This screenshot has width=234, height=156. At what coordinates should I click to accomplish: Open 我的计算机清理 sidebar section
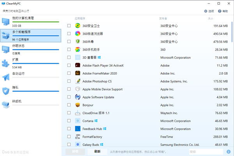tap(30, 22)
